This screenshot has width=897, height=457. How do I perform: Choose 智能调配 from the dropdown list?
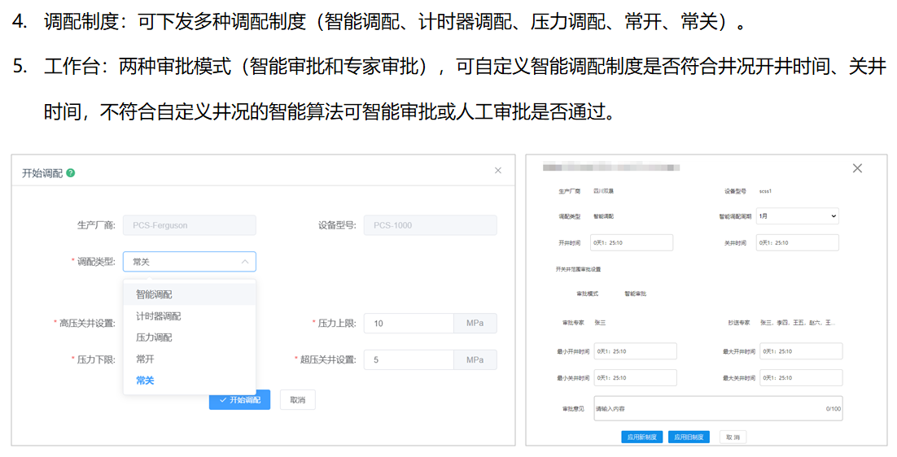[x=154, y=294]
